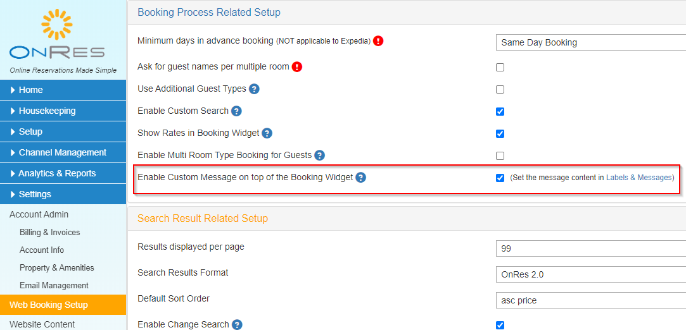Image resolution: width=686 pixels, height=330 pixels.
Task: Open Default Sort Order dropdown showing asc price
Action: [590, 300]
